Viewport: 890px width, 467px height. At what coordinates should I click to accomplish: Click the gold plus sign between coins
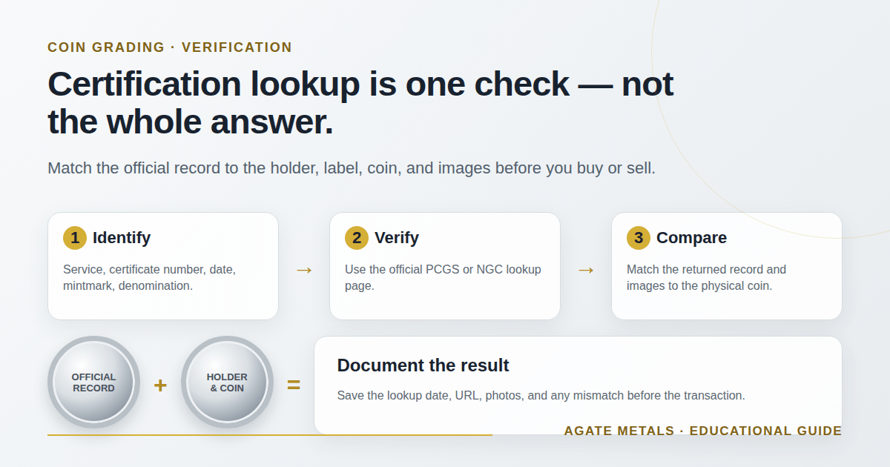[160, 385]
